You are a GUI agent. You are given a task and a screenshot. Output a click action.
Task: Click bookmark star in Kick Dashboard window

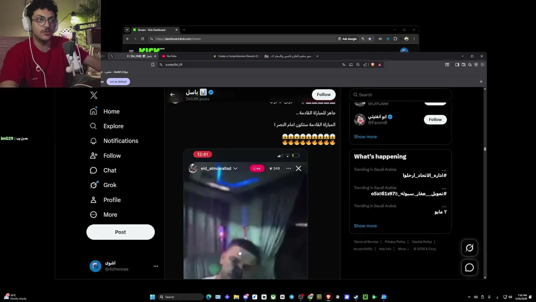(x=369, y=39)
